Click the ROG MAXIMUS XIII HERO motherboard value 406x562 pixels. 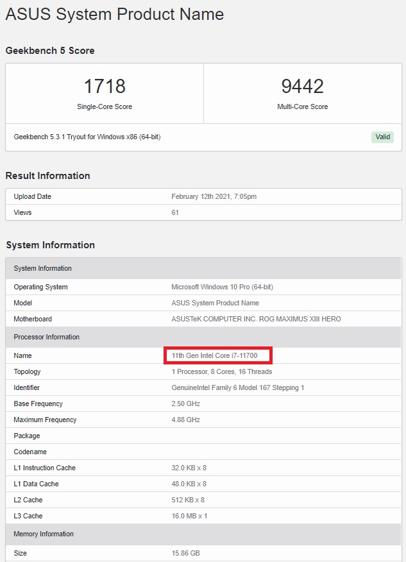click(x=256, y=319)
